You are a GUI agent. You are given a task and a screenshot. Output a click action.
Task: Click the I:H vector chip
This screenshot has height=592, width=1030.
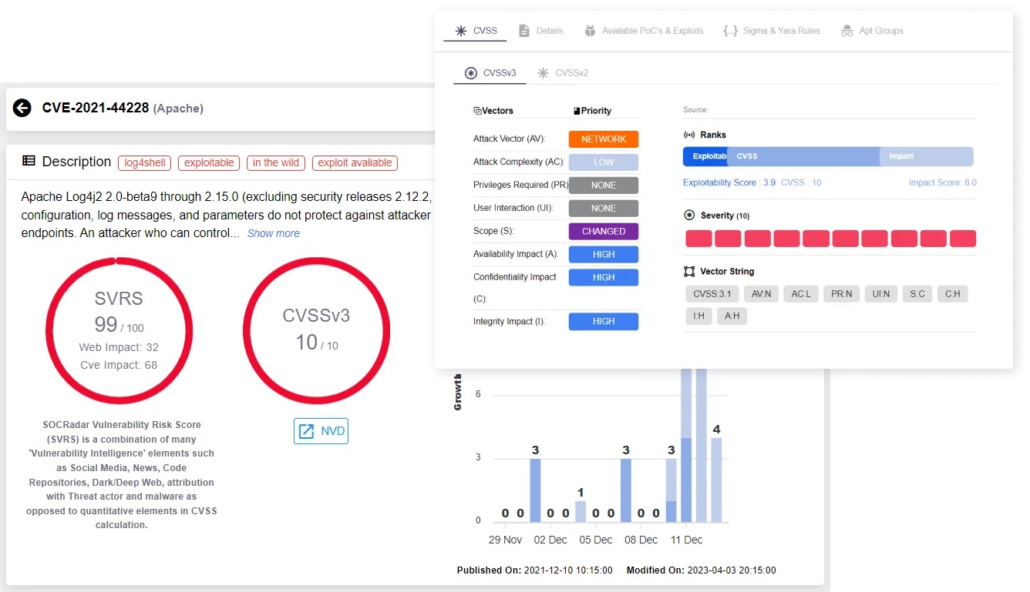698,316
